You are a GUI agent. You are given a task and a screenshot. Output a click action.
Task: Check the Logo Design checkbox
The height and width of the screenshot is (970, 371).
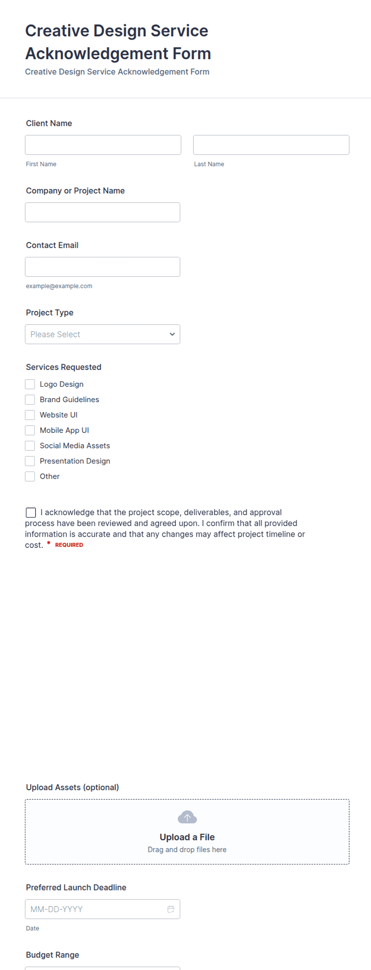click(30, 384)
